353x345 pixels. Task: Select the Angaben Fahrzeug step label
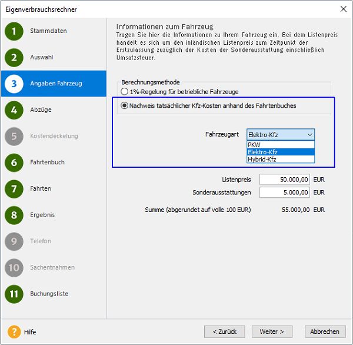[56, 84]
